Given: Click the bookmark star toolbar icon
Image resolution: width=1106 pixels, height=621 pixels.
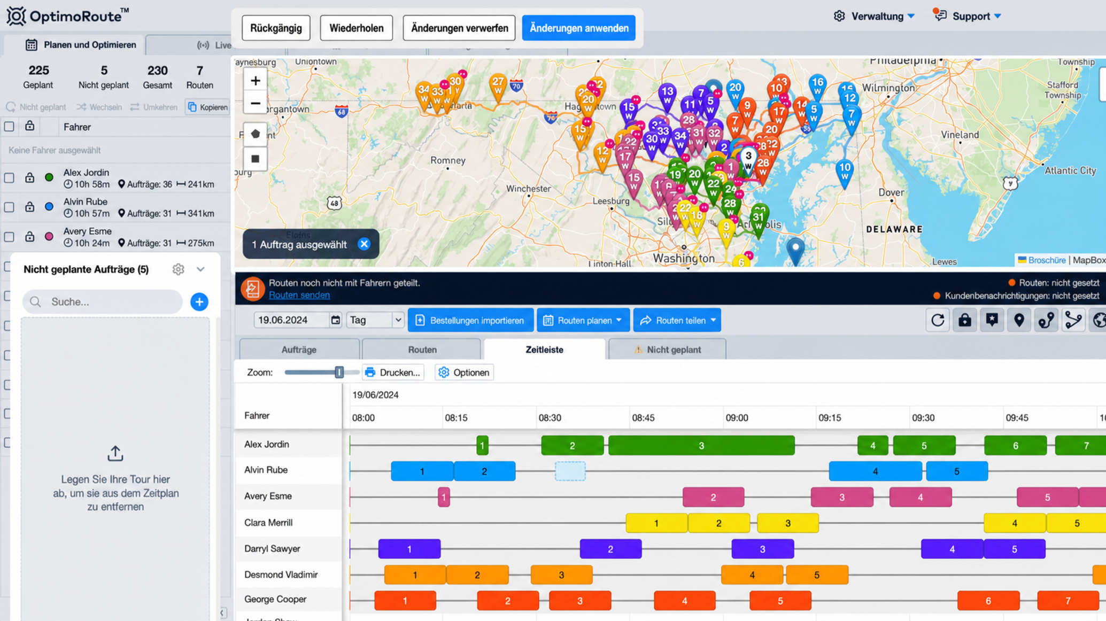Looking at the screenshot, I should point(992,320).
